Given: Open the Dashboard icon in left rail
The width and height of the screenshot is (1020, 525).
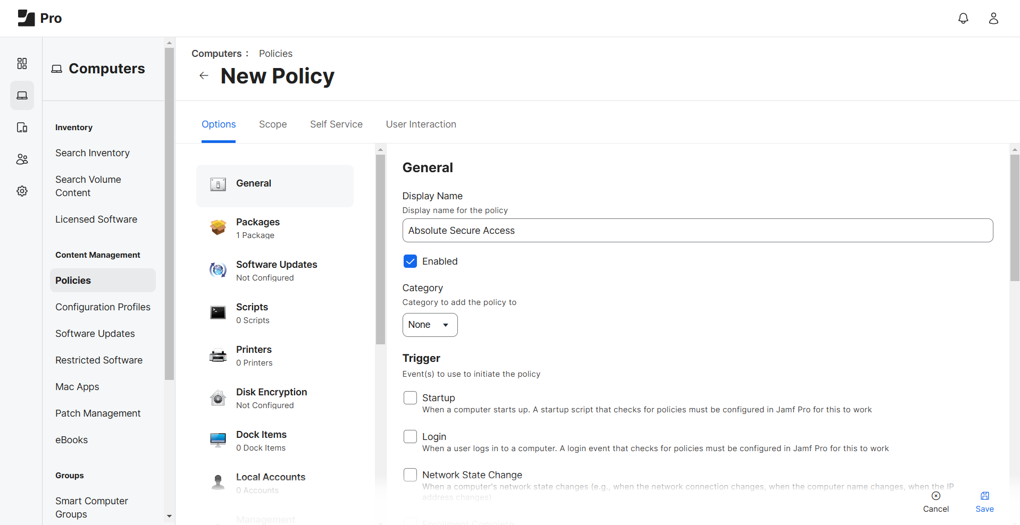Looking at the screenshot, I should coord(22,64).
